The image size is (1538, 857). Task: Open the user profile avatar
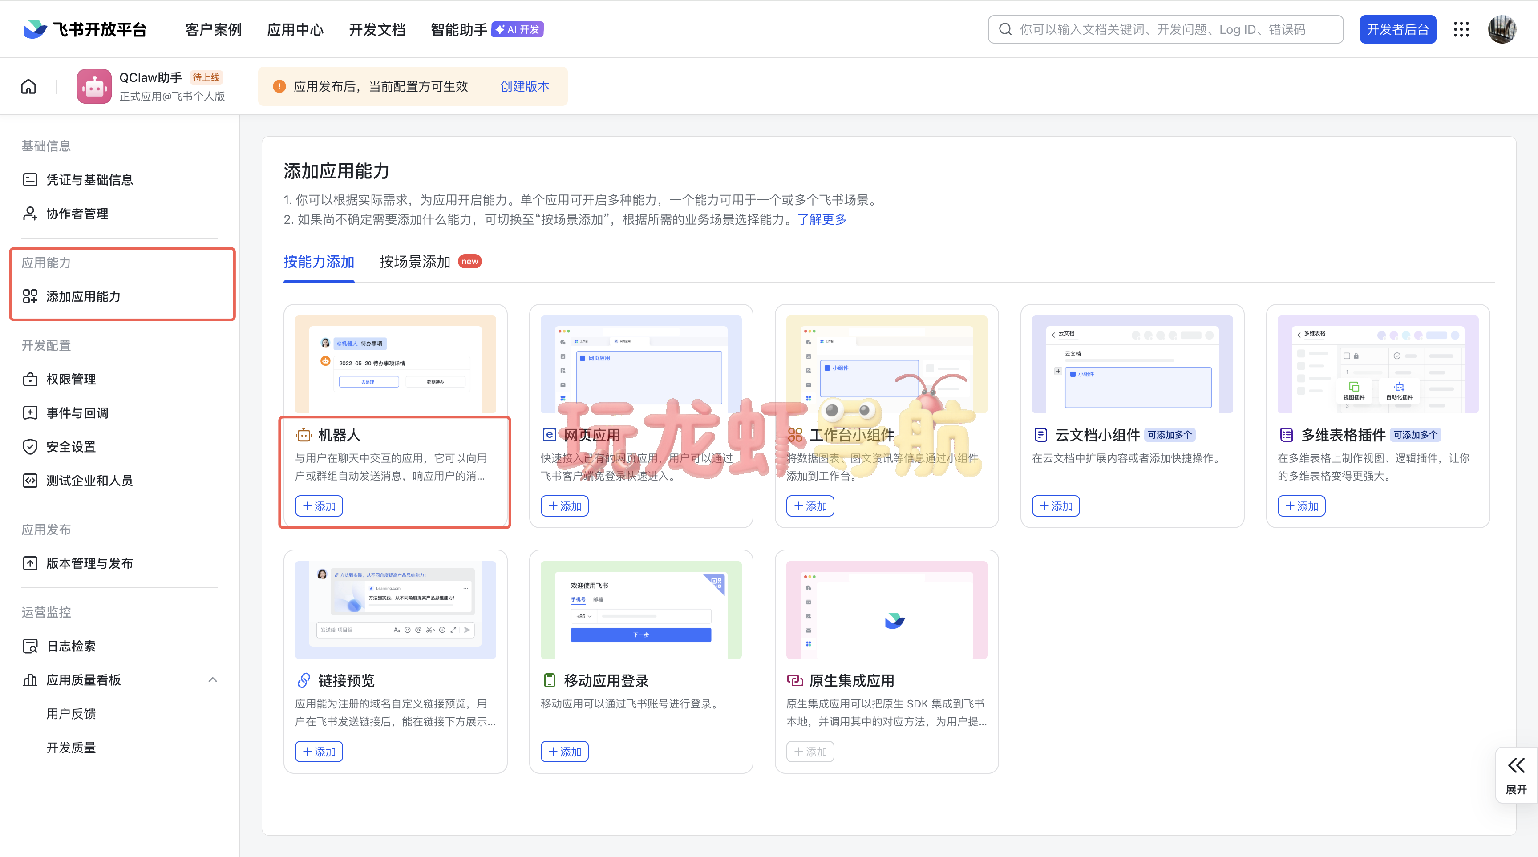1502,29
